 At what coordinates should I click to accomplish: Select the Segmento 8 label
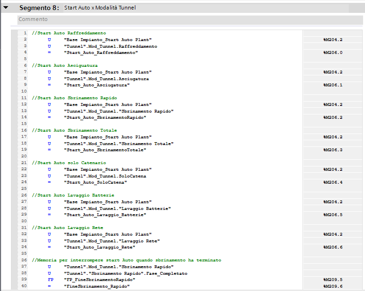39,8
